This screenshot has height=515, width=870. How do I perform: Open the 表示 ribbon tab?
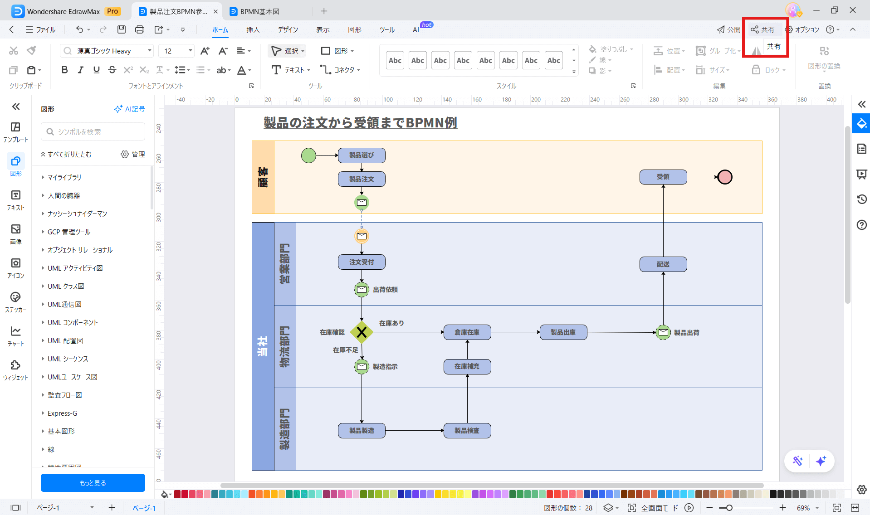pyautogui.click(x=323, y=29)
